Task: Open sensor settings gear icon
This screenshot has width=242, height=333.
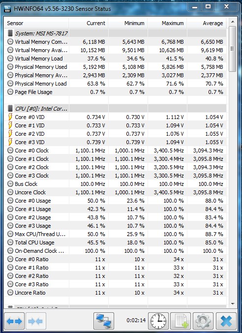Action: pyautogui.click(x=203, y=321)
